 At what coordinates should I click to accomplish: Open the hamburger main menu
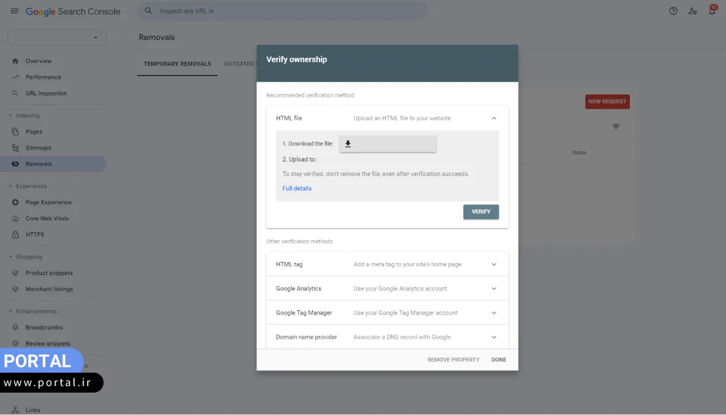[15, 11]
